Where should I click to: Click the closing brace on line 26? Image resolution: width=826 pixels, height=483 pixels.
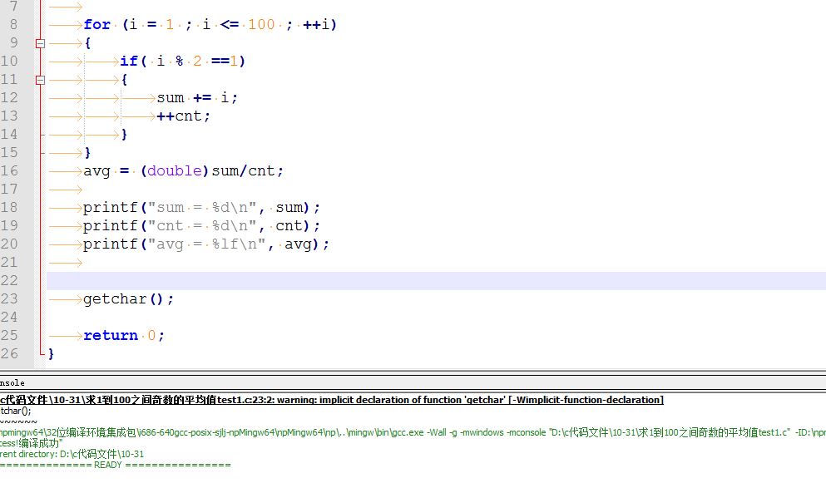(x=51, y=354)
